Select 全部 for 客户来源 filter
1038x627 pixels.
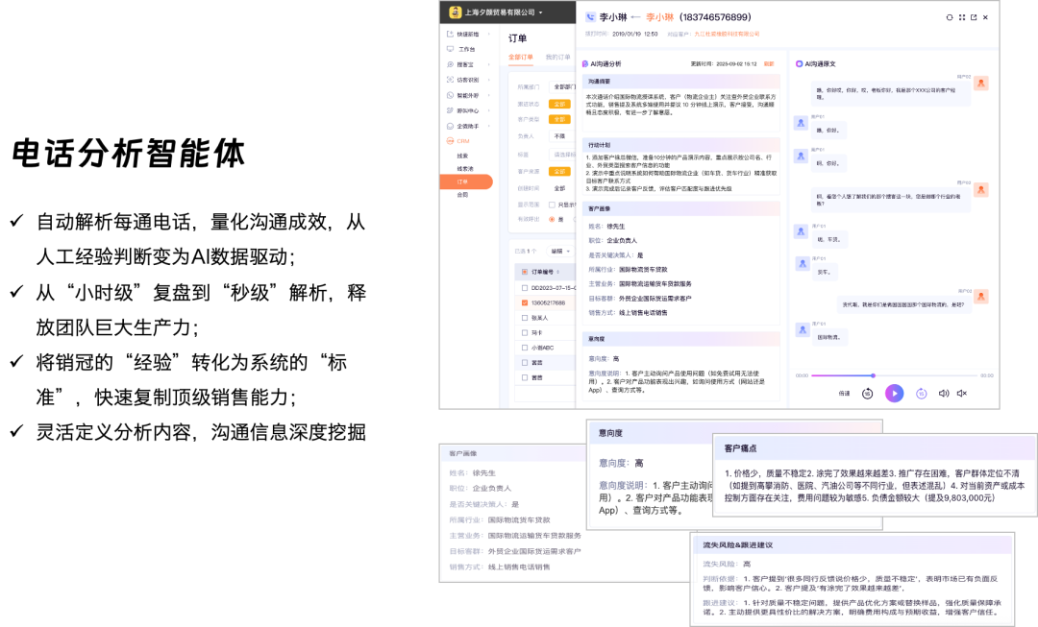click(x=559, y=171)
